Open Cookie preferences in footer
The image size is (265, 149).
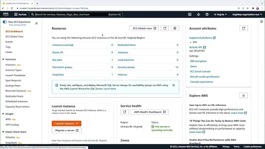click(253, 147)
